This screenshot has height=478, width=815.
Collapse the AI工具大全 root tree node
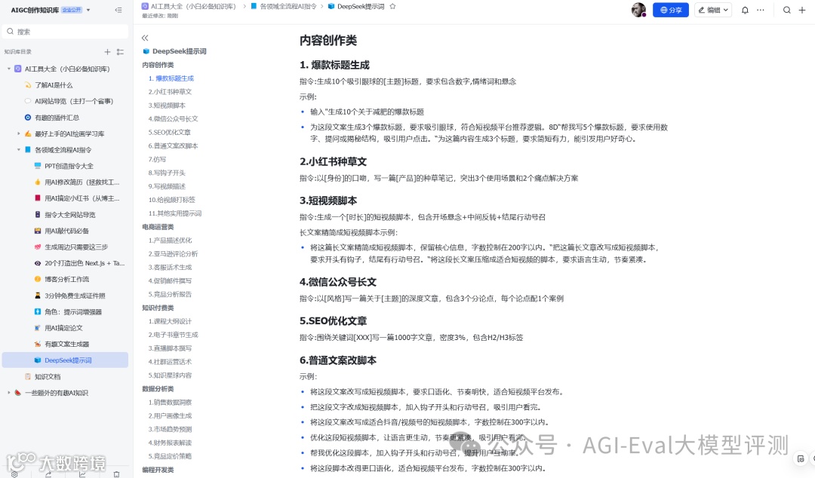coord(9,69)
